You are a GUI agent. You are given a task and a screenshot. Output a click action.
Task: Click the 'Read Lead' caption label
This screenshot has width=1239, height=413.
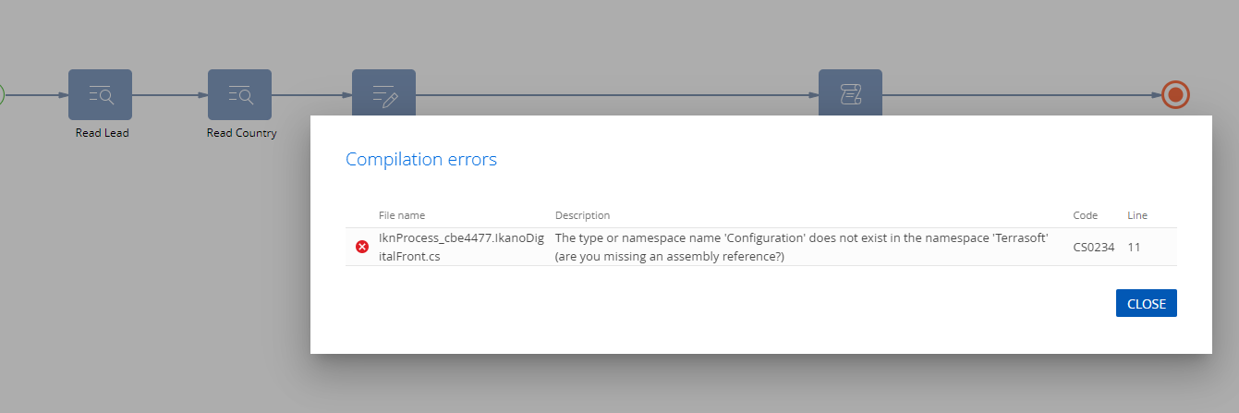[x=102, y=133]
